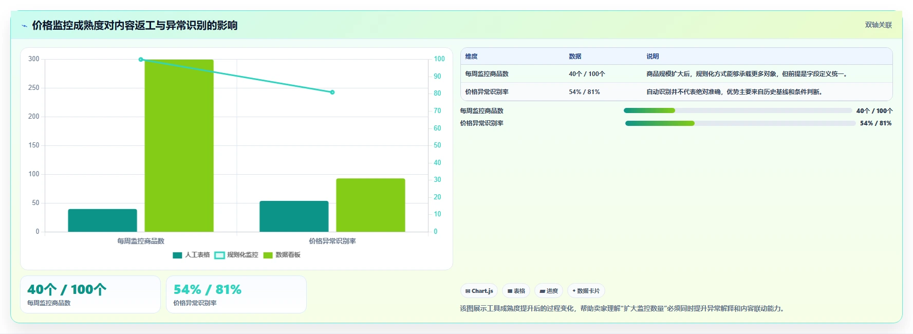Toggle the 人工表格 legend swatch

pyautogui.click(x=177, y=255)
